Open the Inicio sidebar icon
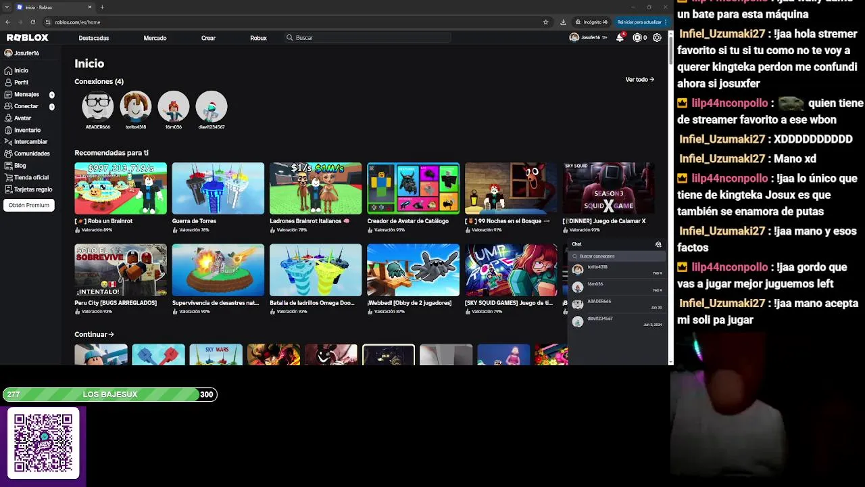The height and width of the screenshot is (487, 865). [8, 70]
